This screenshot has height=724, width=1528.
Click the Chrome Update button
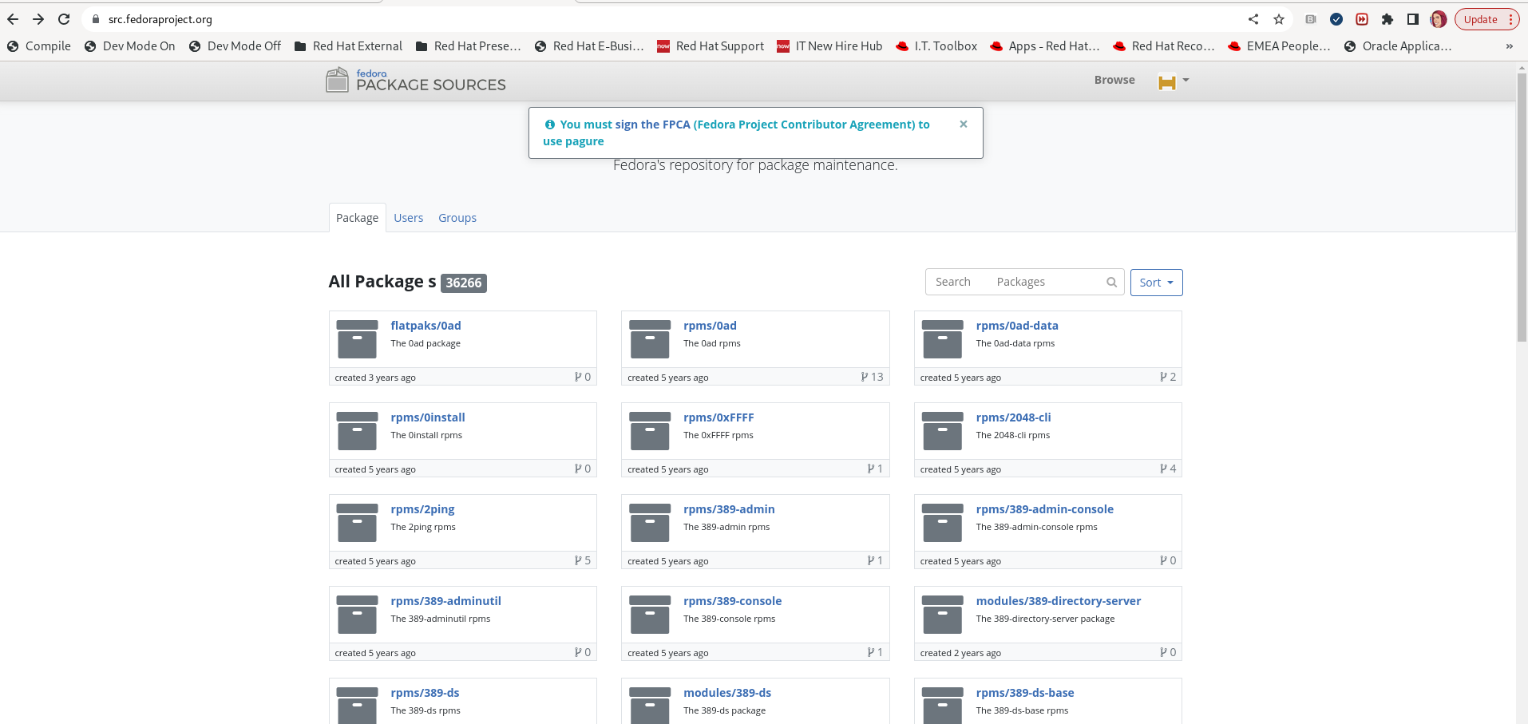(x=1486, y=19)
